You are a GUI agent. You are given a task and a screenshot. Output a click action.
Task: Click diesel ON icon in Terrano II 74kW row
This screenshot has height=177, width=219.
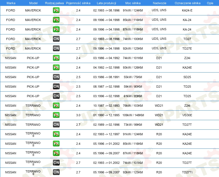coord(56,163)
